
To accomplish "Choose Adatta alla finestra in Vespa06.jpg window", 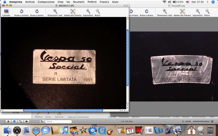I will pos(182,13).
